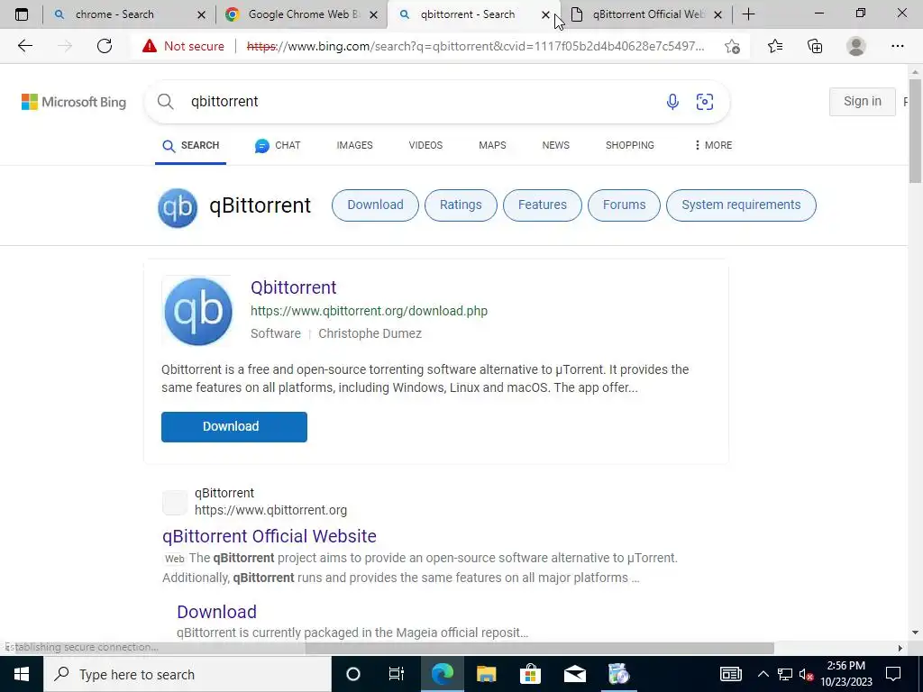Open the qBittorrent Official Website result

[269, 536]
